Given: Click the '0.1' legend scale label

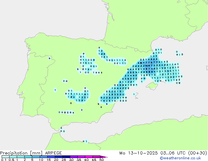Looking at the screenshot, I should pyautogui.click(x=4, y=160).
